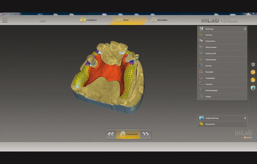Screen dimensions: 257x164
Task: Collapse the Analysewerkzeuge panel with its pin arrow
Action: pyautogui.click(x=244, y=118)
